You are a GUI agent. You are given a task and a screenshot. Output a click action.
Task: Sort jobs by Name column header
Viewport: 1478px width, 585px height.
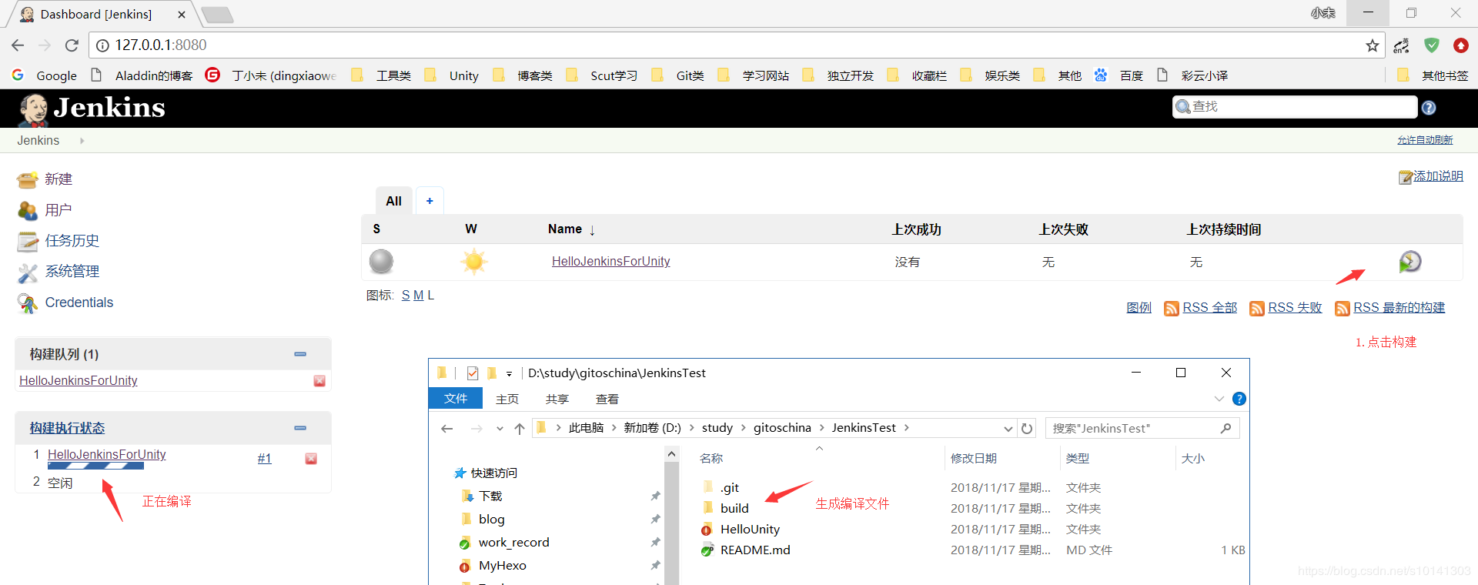[571, 229]
